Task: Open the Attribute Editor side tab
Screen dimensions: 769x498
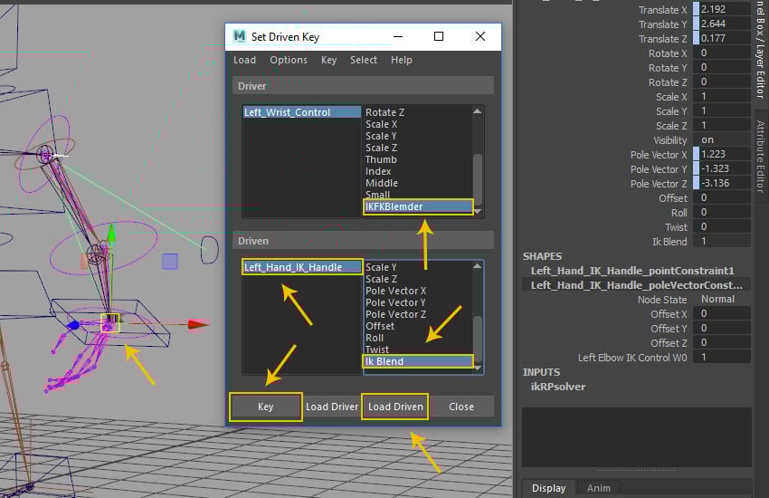Action: coord(760,156)
